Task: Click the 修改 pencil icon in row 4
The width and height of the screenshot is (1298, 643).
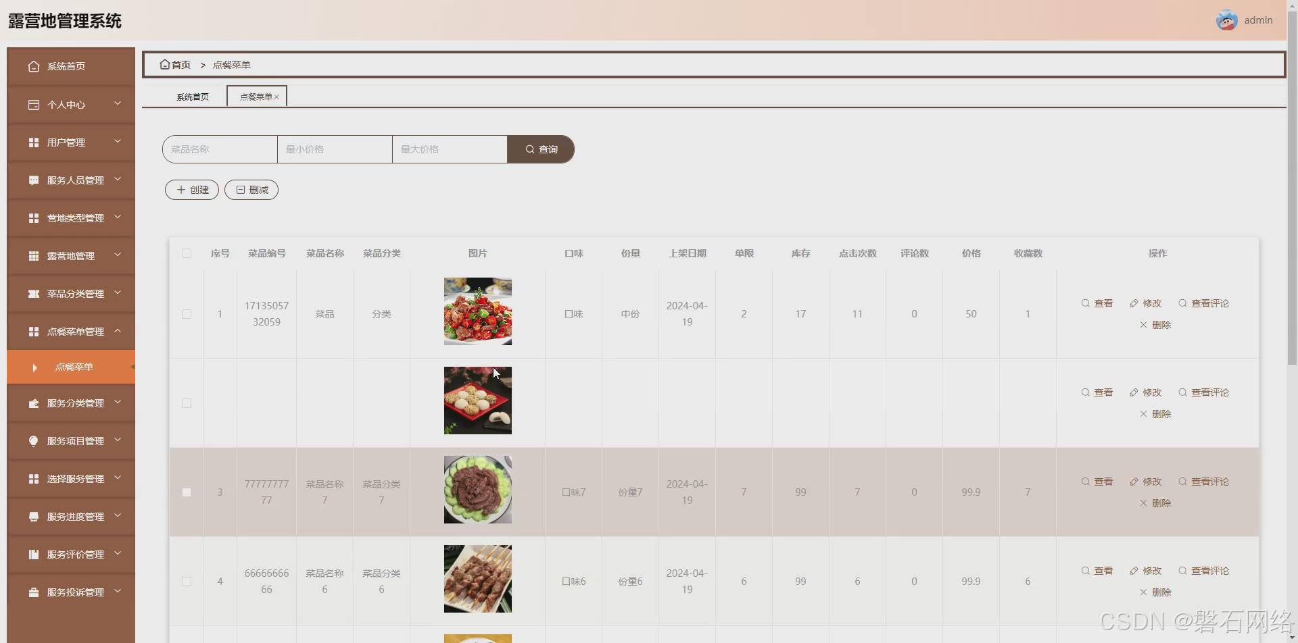Action: [x=1134, y=571]
